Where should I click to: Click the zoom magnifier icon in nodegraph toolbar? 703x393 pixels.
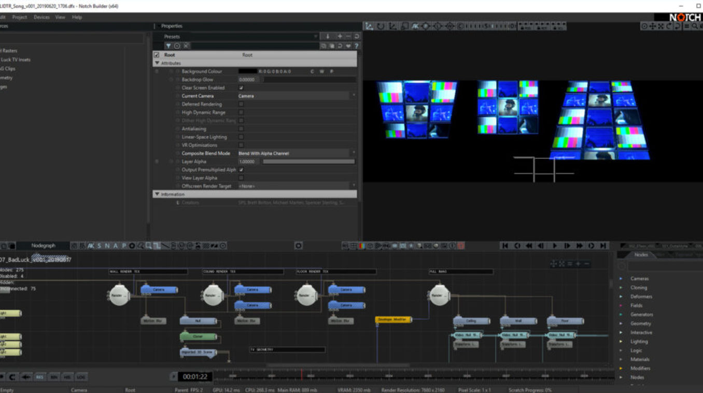tap(148, 246)
